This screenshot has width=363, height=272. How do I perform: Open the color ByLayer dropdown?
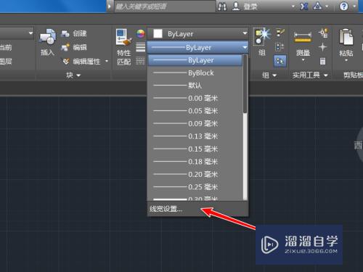(245, 33)
